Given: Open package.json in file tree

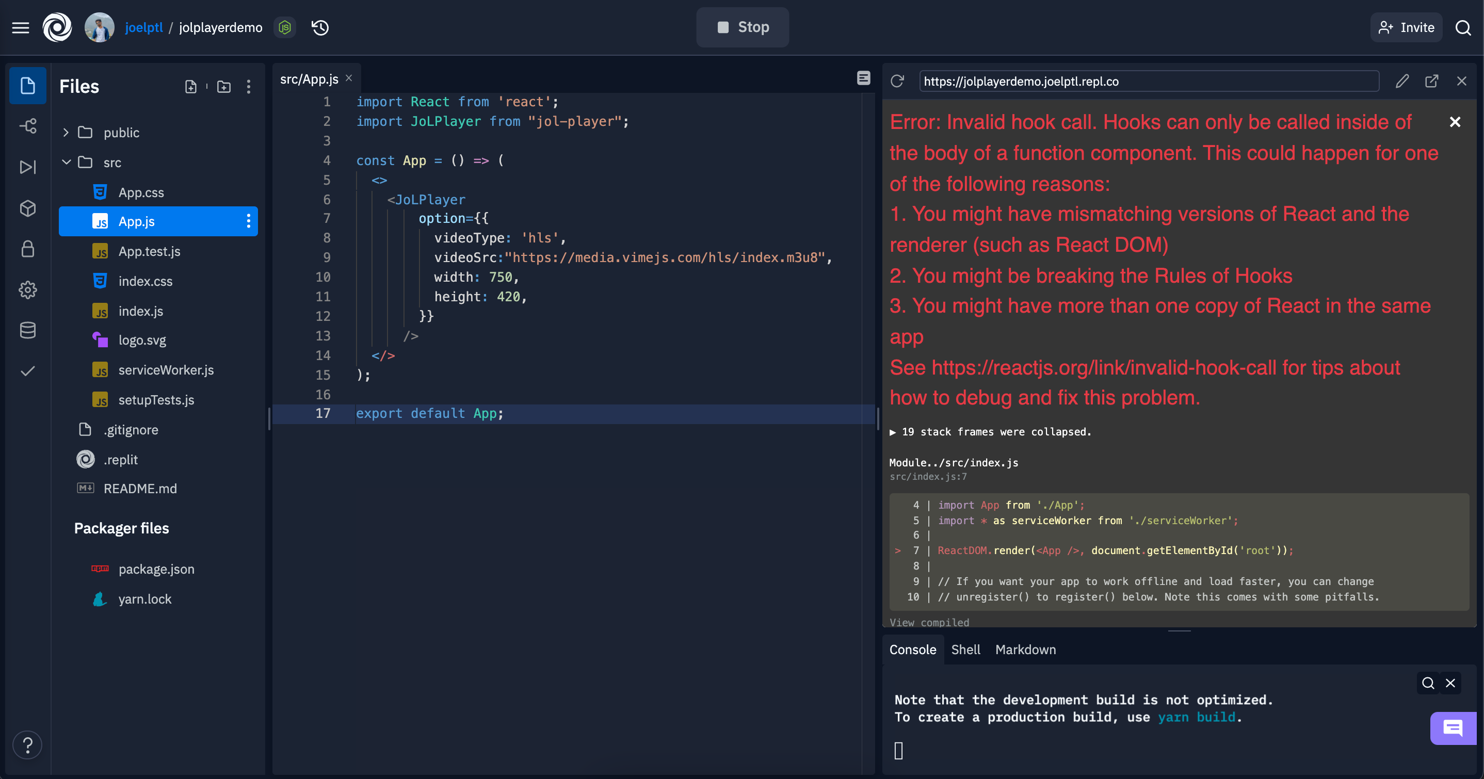Looking at the screenshot, I should tap(156, 569).
